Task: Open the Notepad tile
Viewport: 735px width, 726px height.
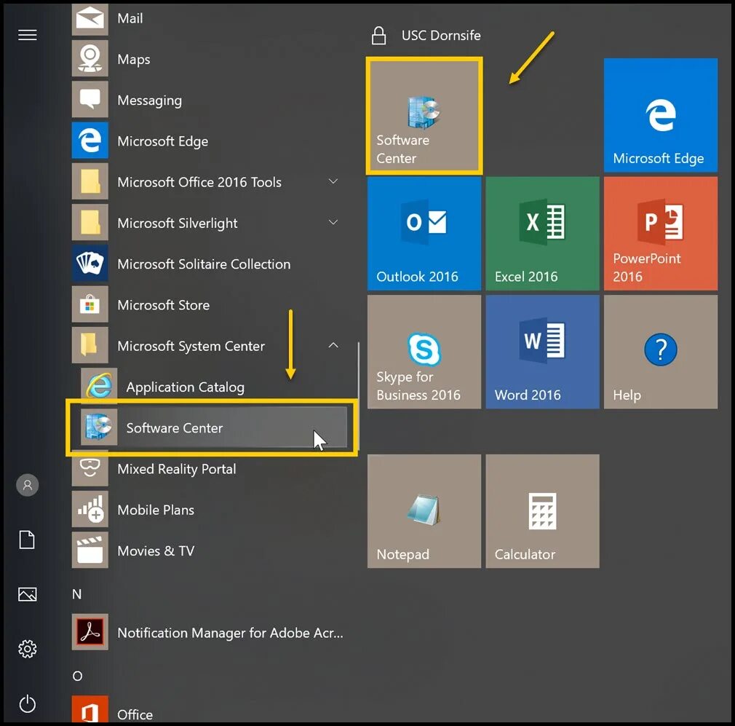Action: (x=424, y=511)
